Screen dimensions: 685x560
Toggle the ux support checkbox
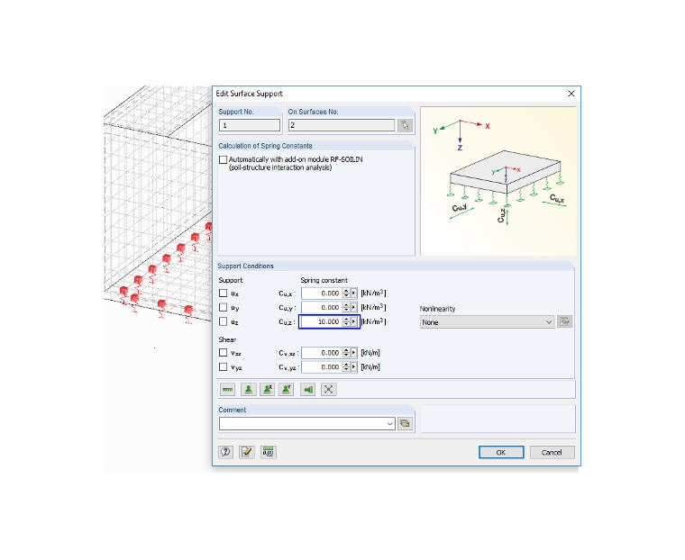224,294
